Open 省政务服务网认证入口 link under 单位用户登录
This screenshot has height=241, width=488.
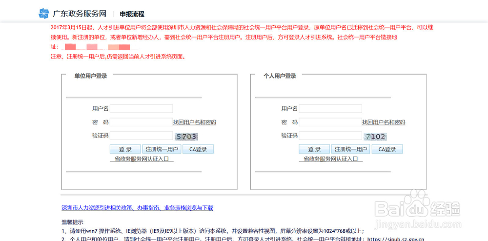142,159
